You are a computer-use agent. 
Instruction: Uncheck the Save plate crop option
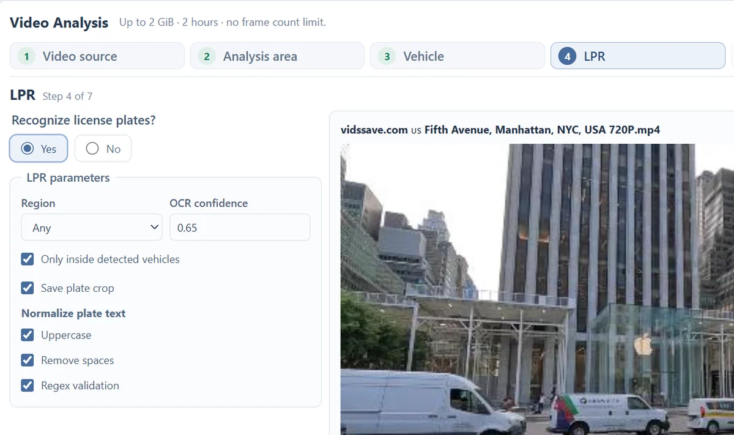28,288
